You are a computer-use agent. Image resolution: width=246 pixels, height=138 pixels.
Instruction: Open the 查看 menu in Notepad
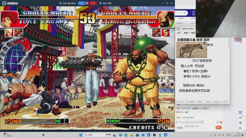[x=193, y=33]
